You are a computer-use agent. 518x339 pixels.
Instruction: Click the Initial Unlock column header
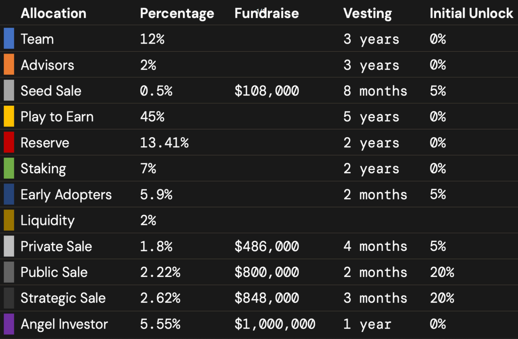[x=471, y=13]
